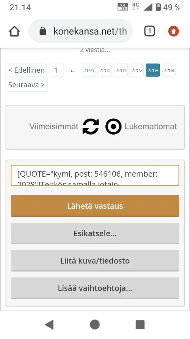Open page 2204 in pagination

click(x=169, y=70)
